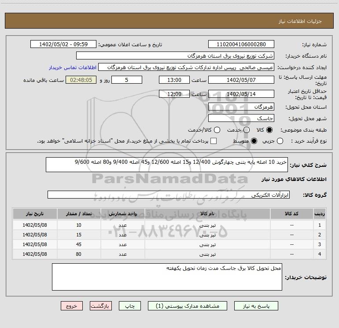Click date 1402/05/08 in row 1
Screen dimensions: 339x328
(35, 225)
